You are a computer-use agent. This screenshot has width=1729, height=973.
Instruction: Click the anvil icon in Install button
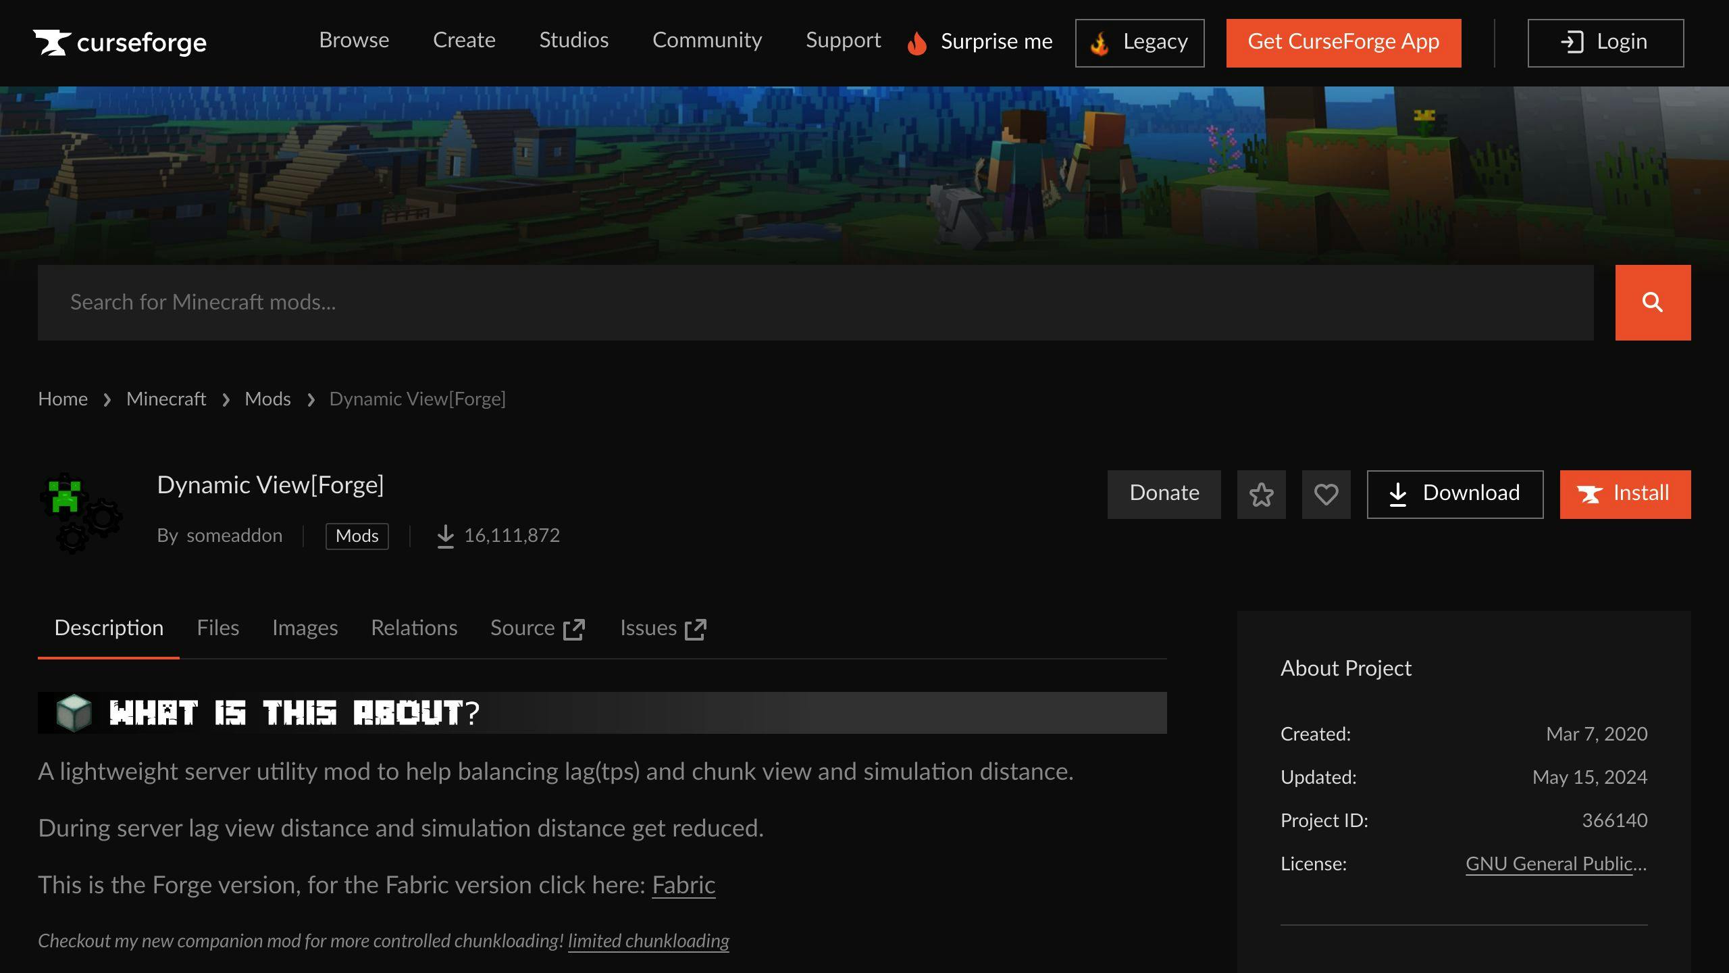tap(1589, 494)
